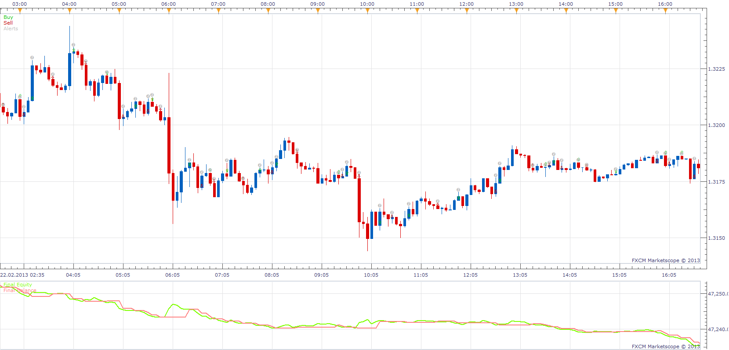
Task: Select the 13:00 top time label
Action: [x=516, y=4]
